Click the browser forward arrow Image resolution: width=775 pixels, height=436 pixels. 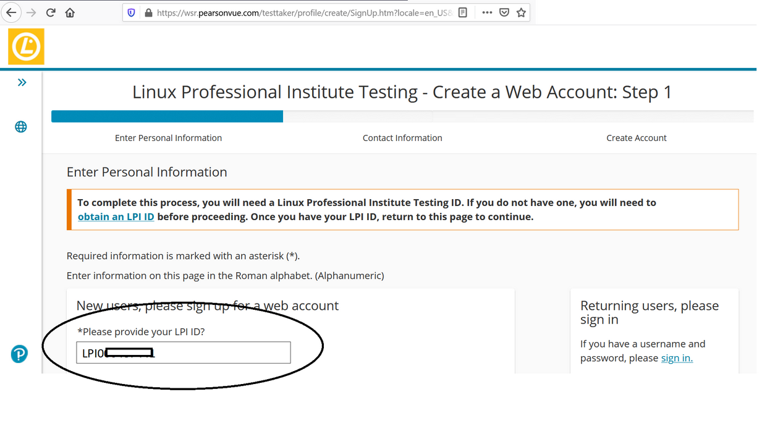pos(31,12)
